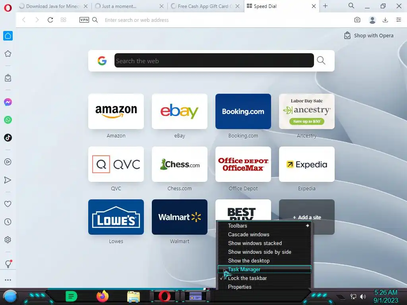The height and width of the screenshot is (305, 407).
Task: Open the QVC speed dial tile
Action: tap(116, 164)
